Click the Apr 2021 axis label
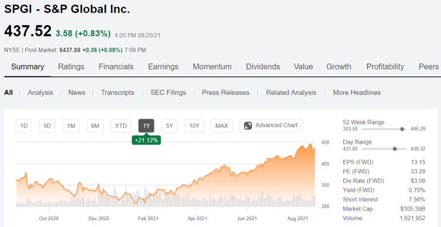 pos(197,218)
